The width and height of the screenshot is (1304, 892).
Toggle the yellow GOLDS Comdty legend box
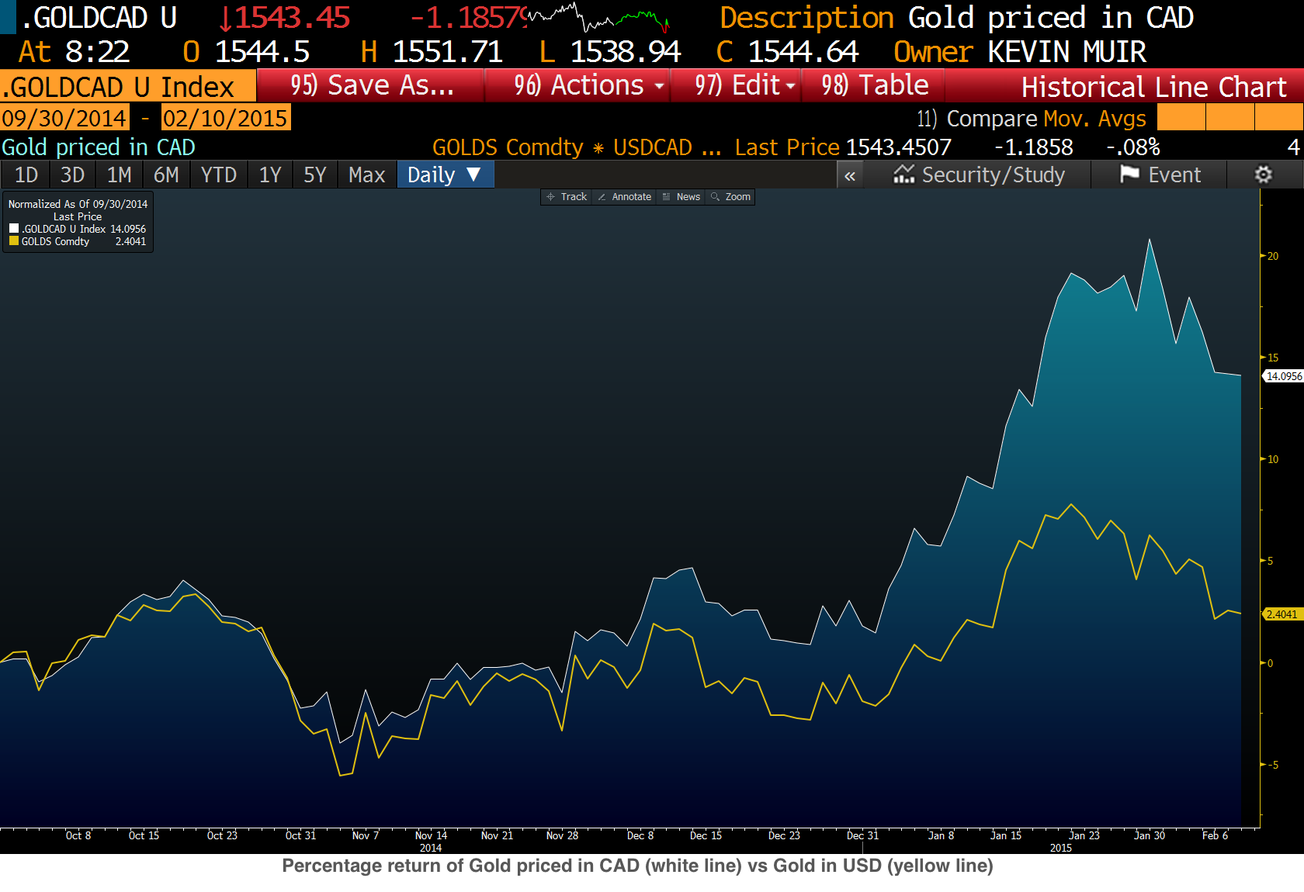[13, 241]
